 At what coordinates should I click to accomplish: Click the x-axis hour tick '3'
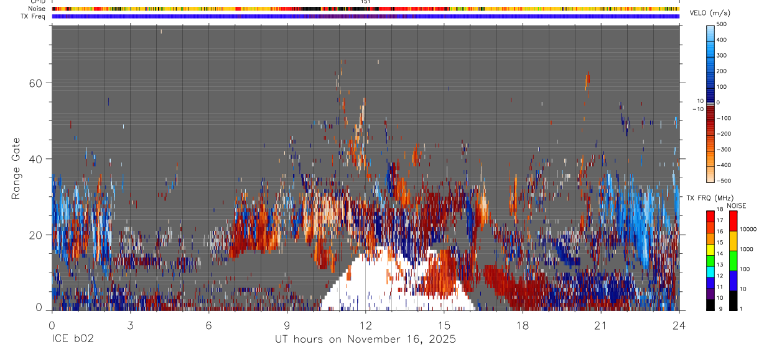point(130,325)
